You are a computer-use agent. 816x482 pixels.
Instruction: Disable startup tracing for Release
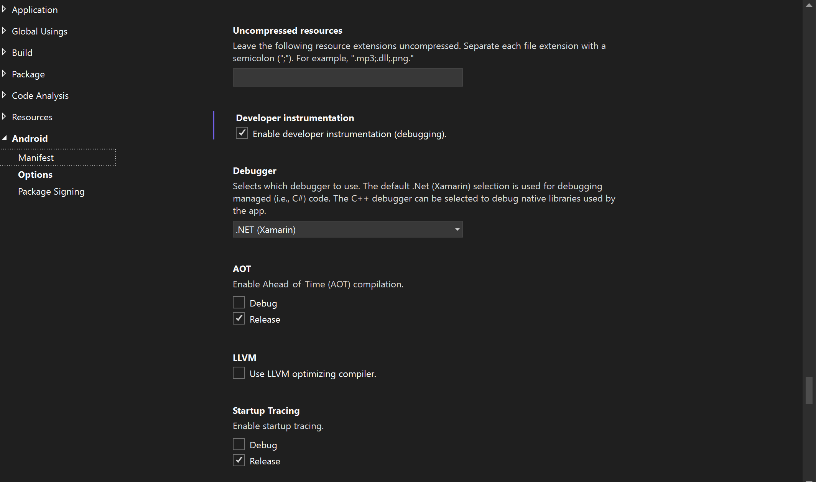click(239, 460)
